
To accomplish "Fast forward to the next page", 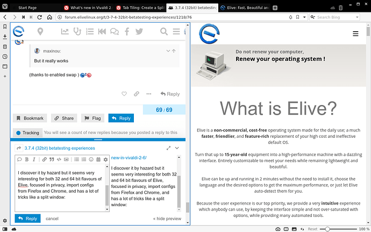I will click(31, 17).
